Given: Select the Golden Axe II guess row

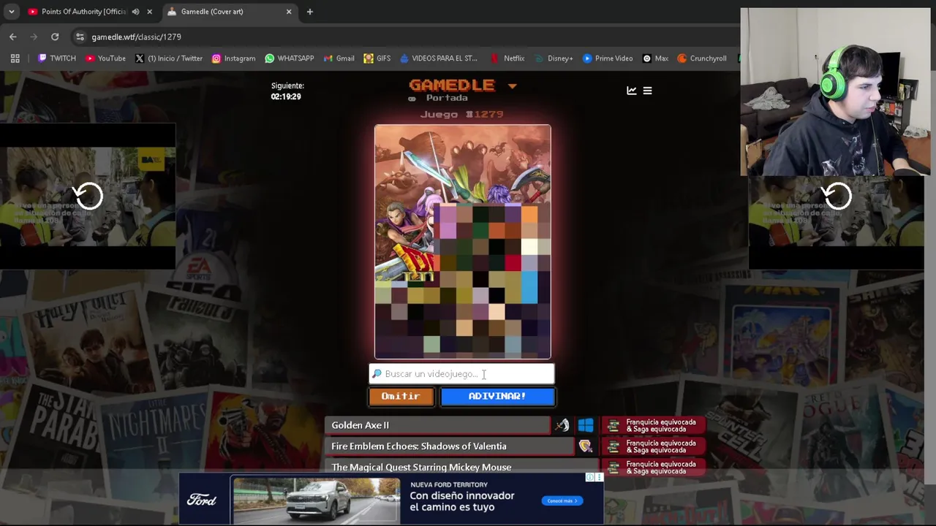Looking at the screenshot, I should pos(437,425).
